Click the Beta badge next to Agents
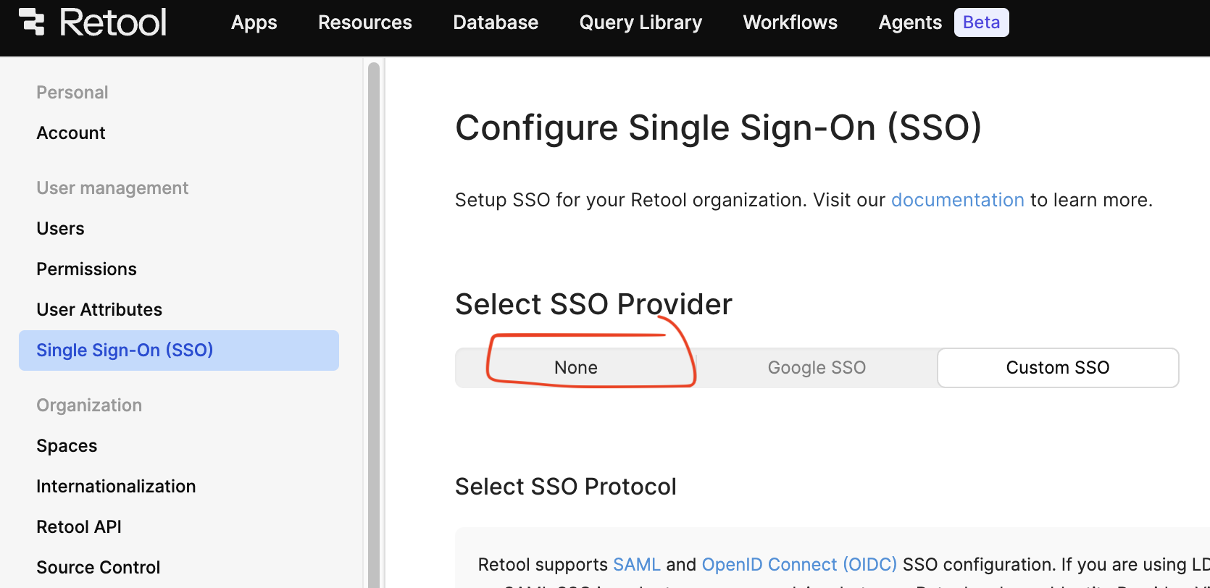This screenshot has width=1210, height=588. click(981, 22)
